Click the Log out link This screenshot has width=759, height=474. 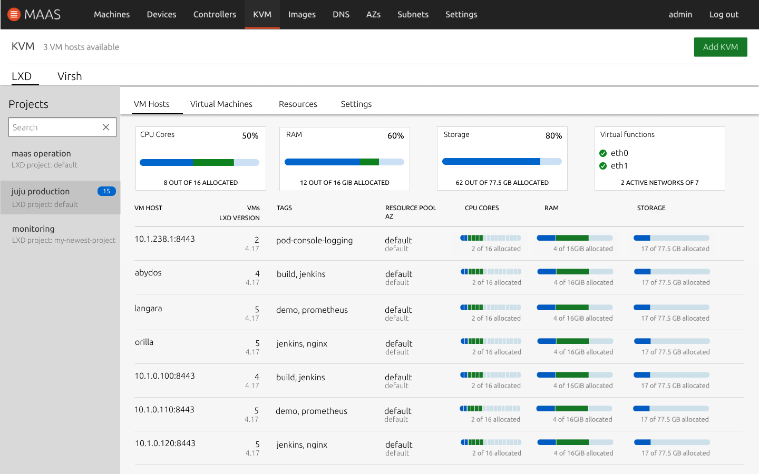click(723, 14)
